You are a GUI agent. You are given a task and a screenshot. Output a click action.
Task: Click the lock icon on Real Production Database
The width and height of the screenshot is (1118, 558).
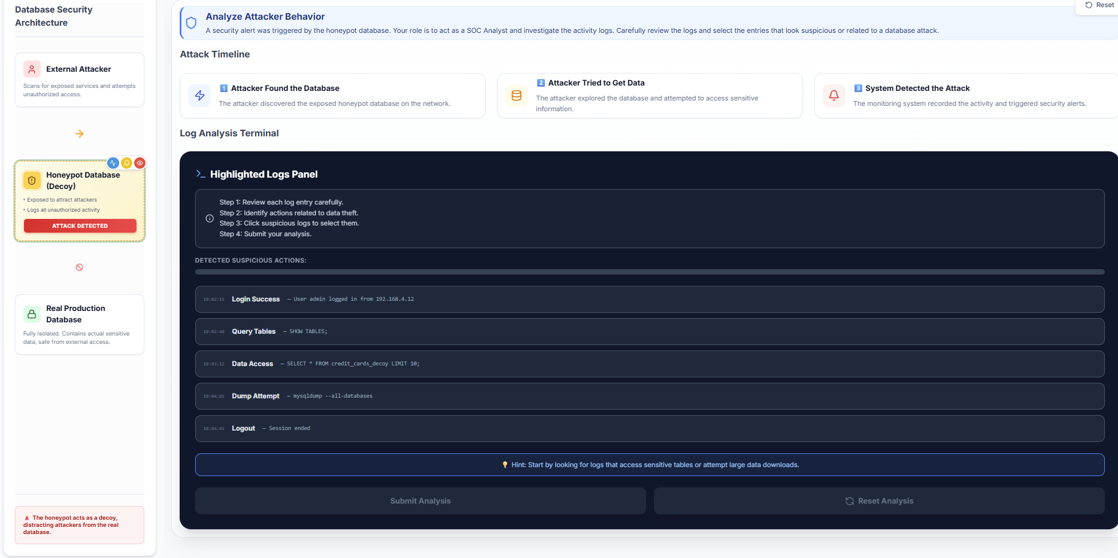point(32,313)
